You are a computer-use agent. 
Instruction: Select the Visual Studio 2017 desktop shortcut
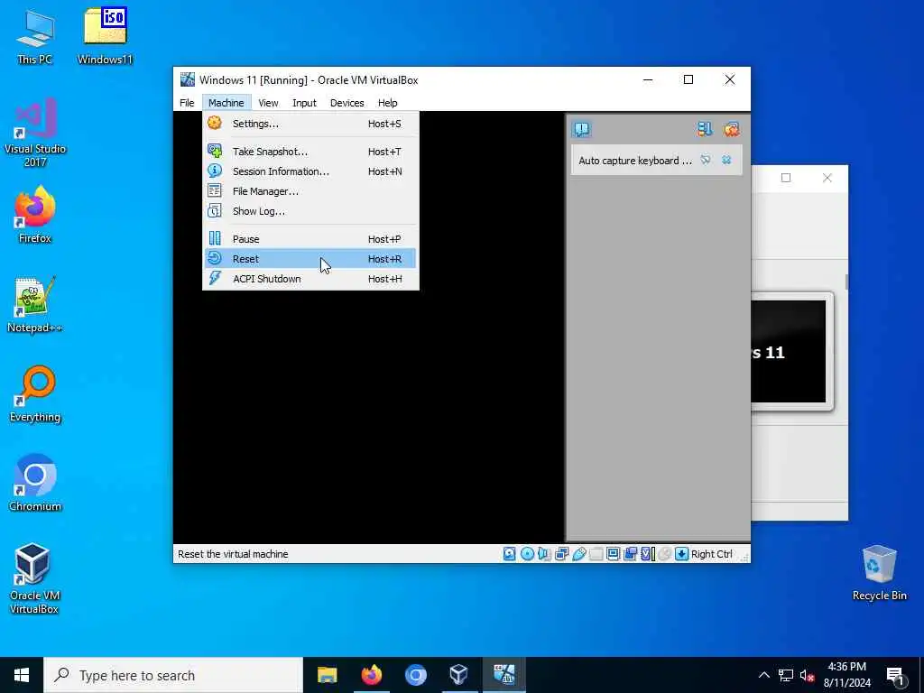[x=35, y=134]
